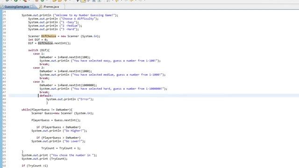
Task: Click line number 35 in the gutter
Action: click(x=4, y=50)
